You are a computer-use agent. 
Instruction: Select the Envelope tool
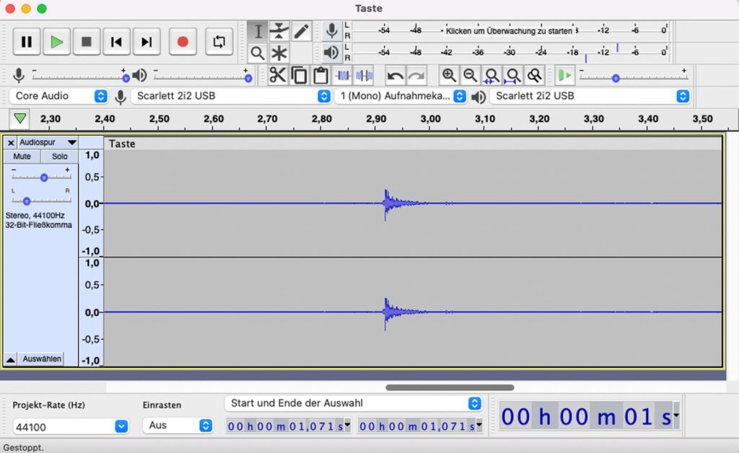279,32
